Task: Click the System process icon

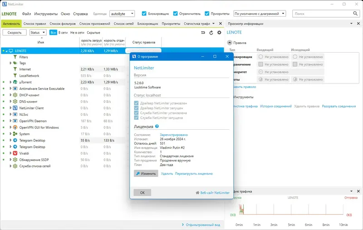Action: coord(15,134)
